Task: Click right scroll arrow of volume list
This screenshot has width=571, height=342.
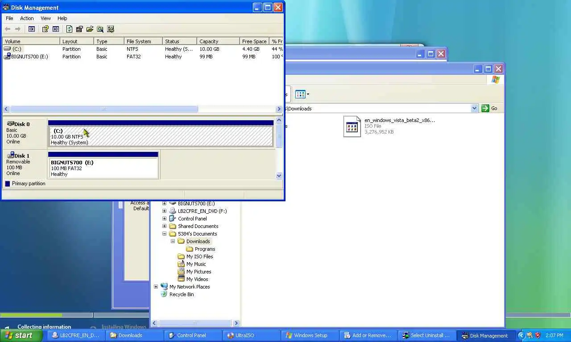Action: tap(279, 109)
